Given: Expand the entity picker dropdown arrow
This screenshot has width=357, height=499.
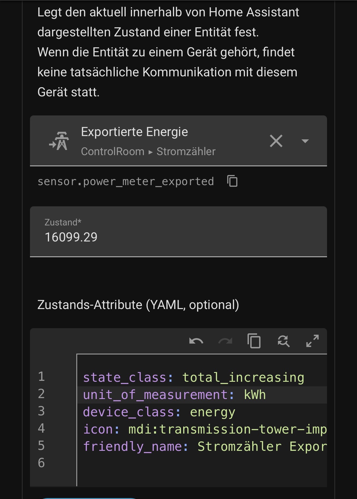Looking at the screenshot, I should tap(305, 141).
